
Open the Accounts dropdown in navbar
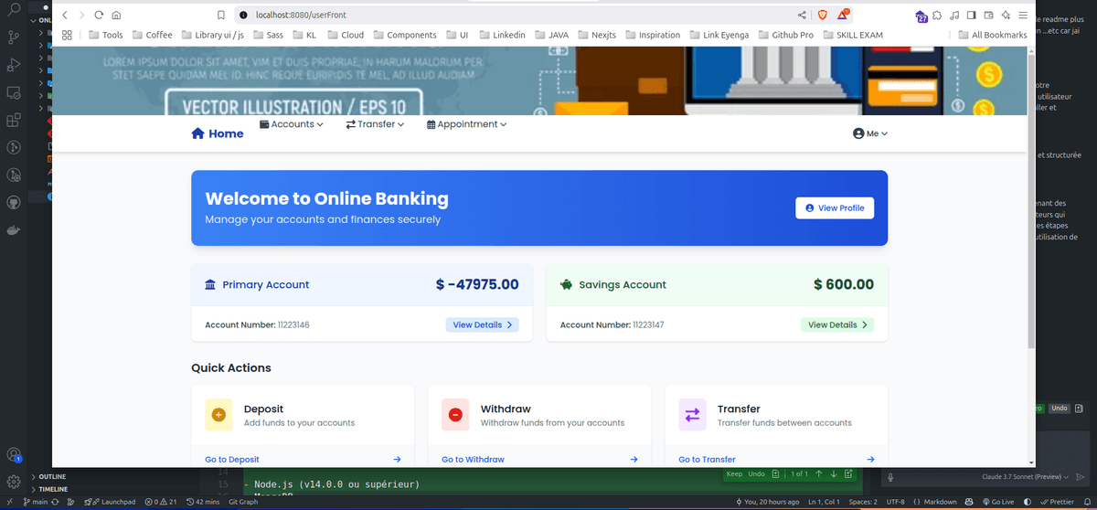[292, 124]
